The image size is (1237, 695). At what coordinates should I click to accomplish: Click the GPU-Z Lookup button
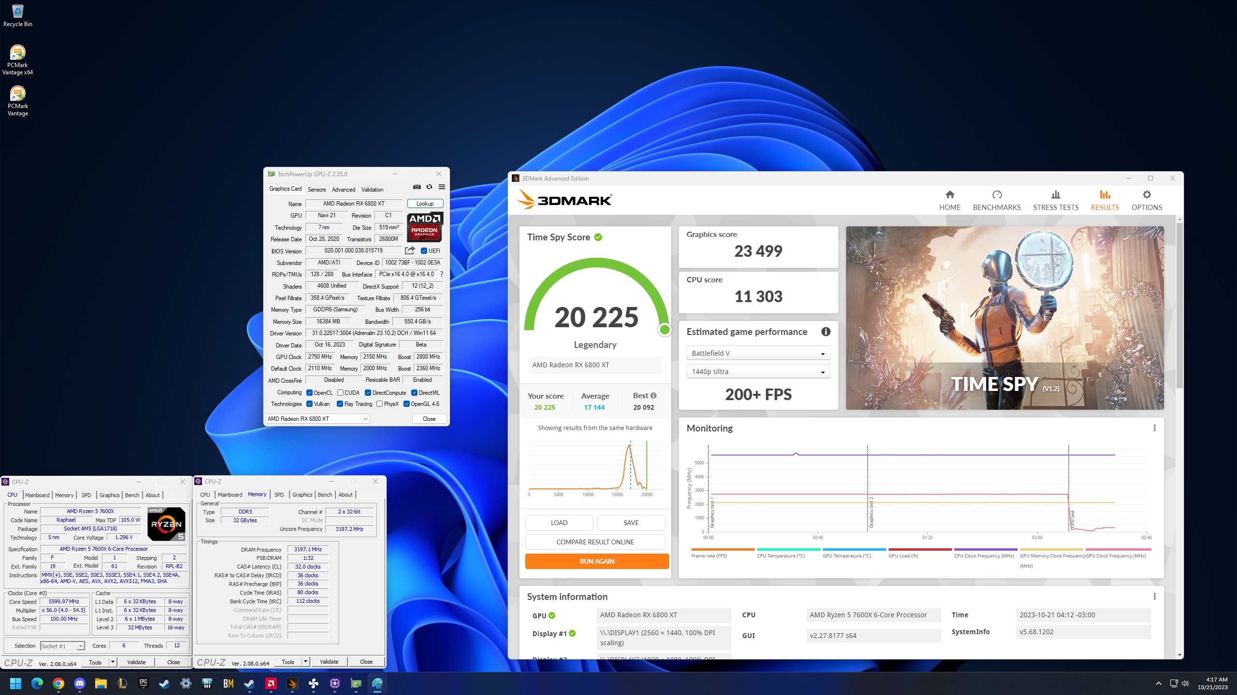tap(425, 204)
